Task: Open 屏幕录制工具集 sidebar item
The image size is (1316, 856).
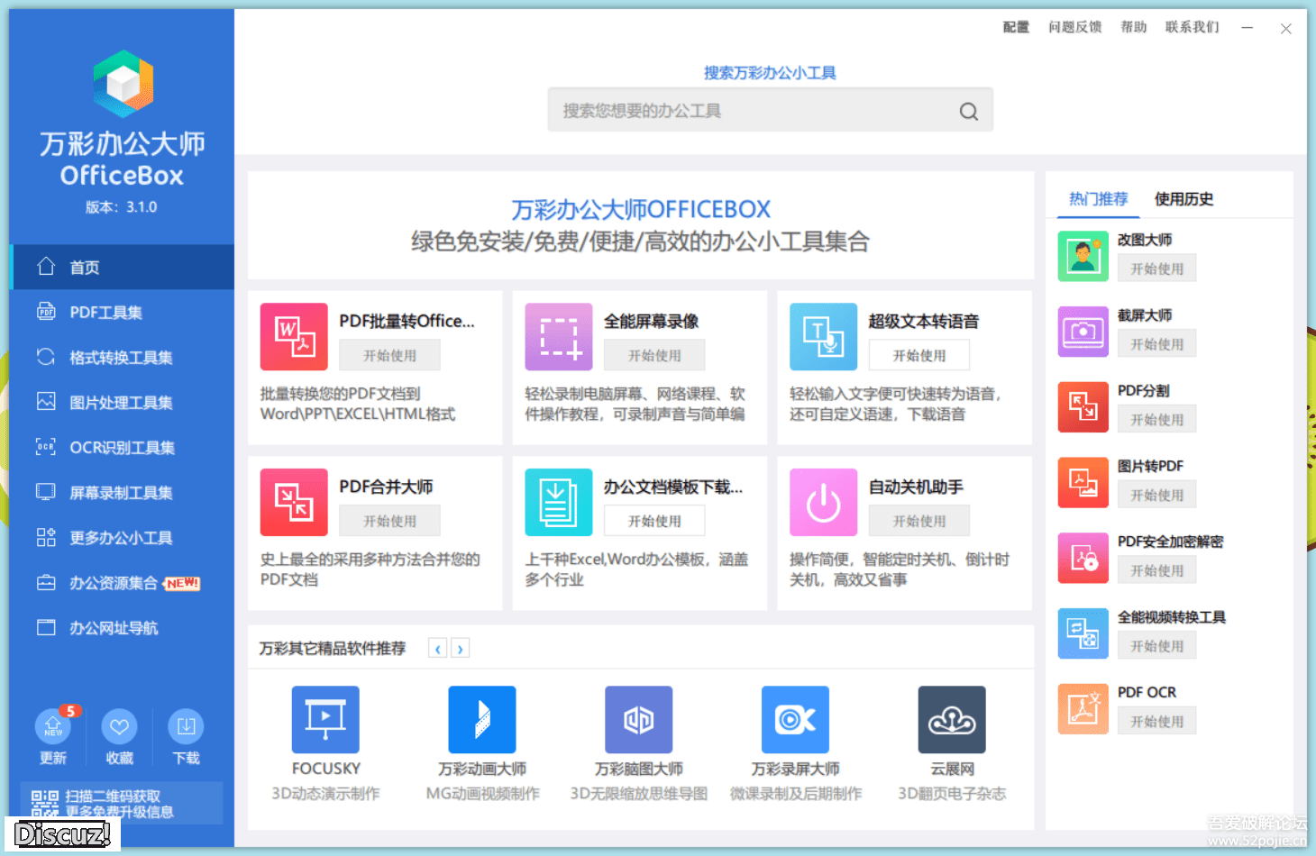Action: pos(122,493)
